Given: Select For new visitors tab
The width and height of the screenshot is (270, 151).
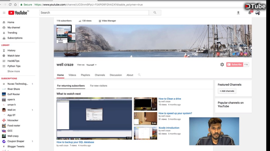Looking at the screenshot, I should pos(98,86).
